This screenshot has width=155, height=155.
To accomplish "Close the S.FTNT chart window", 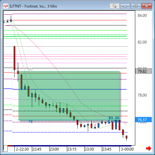I will [147, 6].
